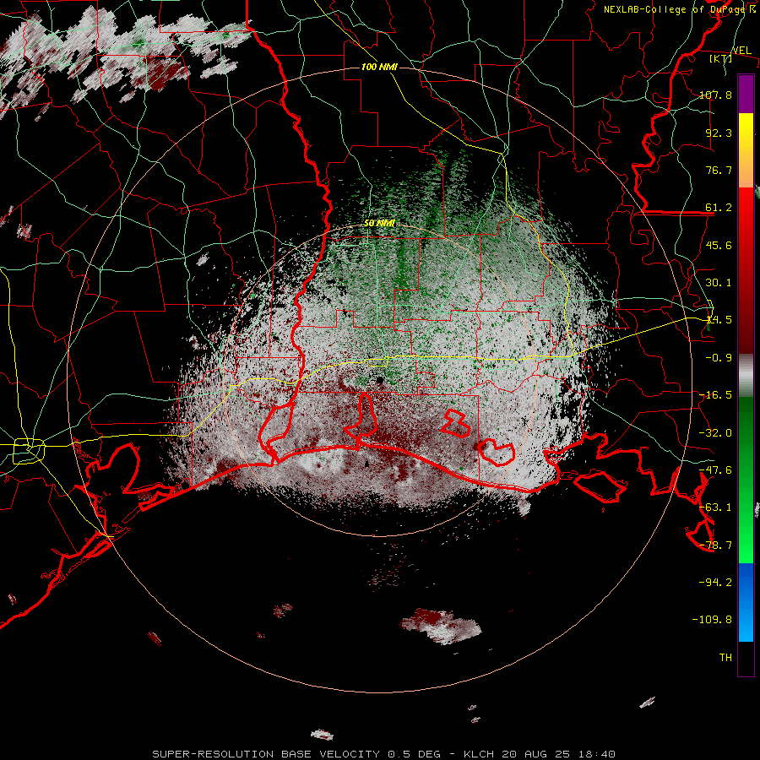Click the -94.2 velocity scale value
The width and height of the screenshot is (760, 760).
pyautogui.click(x=715, y=583)
